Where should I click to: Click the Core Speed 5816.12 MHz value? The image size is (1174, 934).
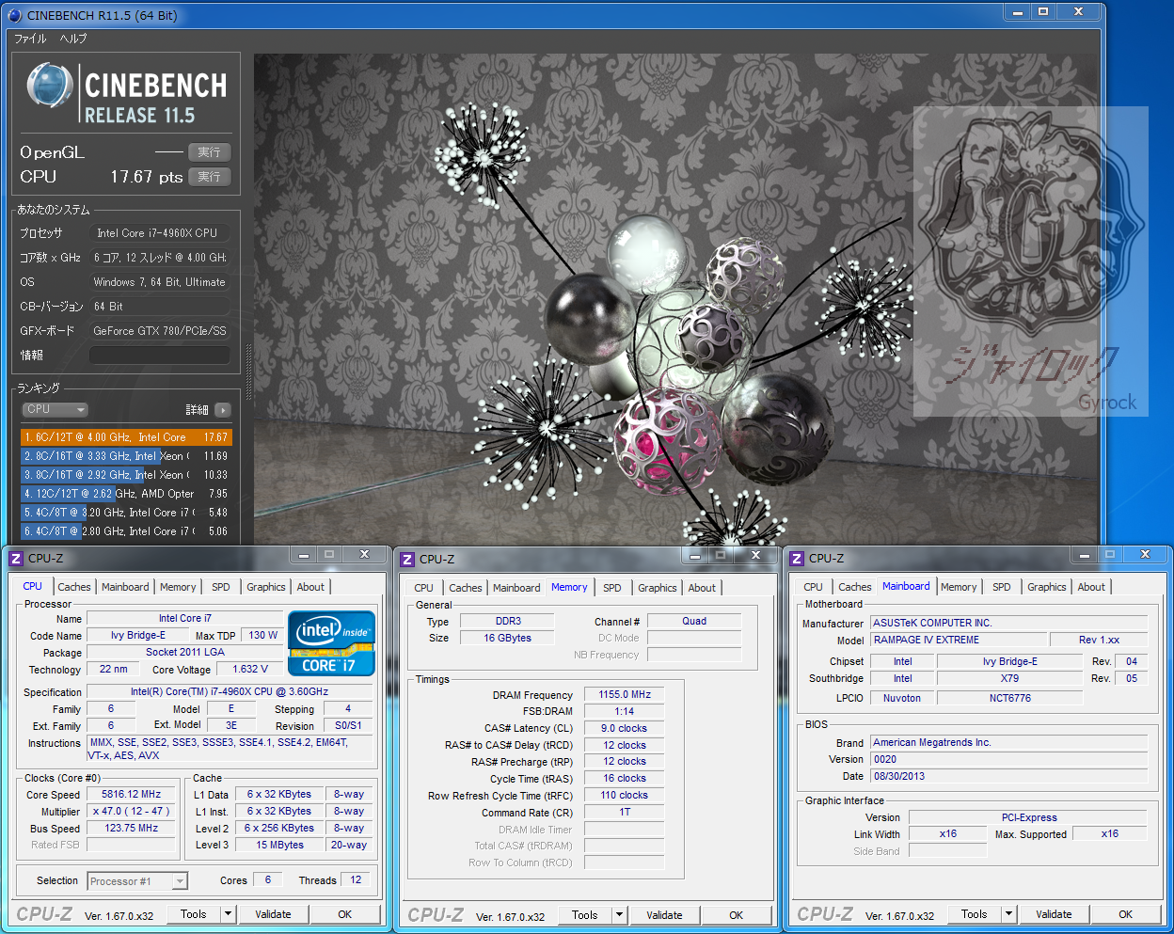(x=131, y=795)
